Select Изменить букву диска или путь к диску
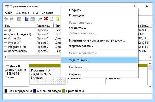Image resolution: width=155 pixels, height=102 pixels. click(99, 40)
